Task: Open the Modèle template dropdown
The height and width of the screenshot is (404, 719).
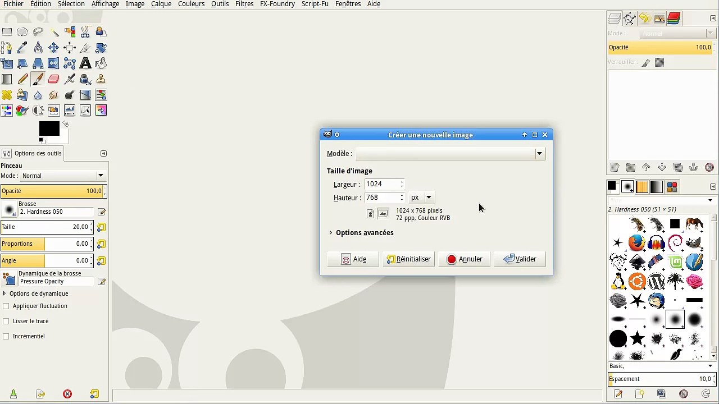Action: click(x=450, y=153)
